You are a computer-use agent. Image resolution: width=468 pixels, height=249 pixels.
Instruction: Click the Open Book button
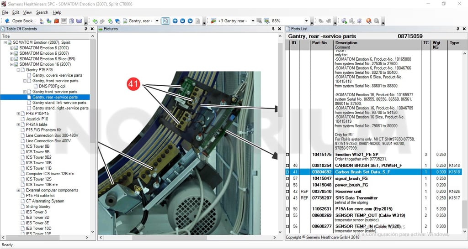coord(20,21)
